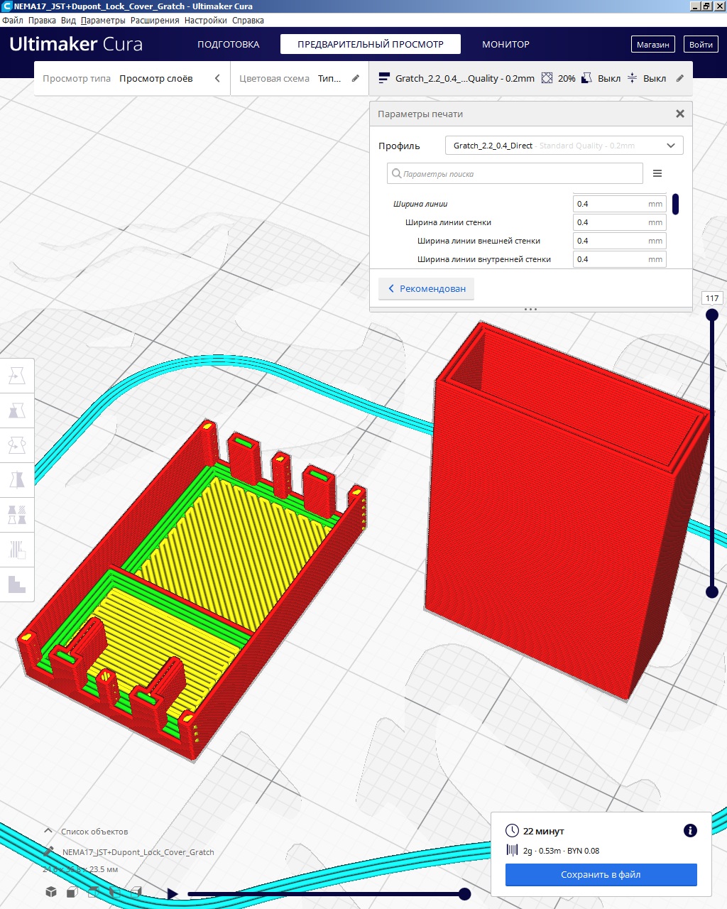
Task: Open the Правка menu
Action: point(42,21)
